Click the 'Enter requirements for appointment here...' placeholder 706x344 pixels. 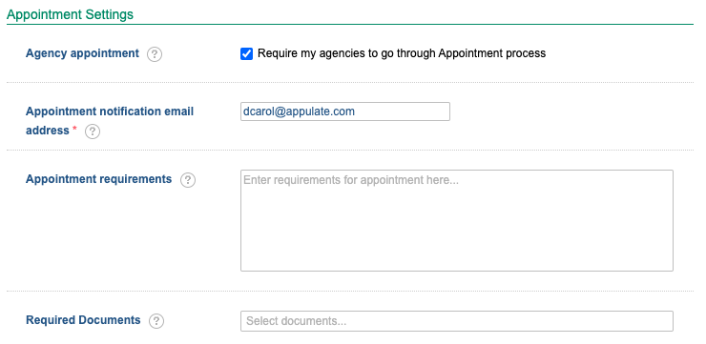pyautogui.click(x=351, y=180)
